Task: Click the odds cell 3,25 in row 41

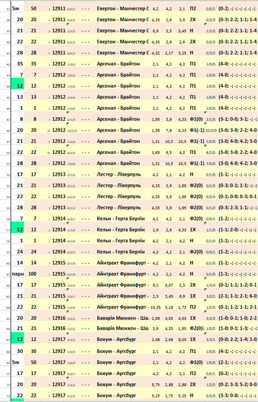Action: pyautogui.click(x=182, y=53)
